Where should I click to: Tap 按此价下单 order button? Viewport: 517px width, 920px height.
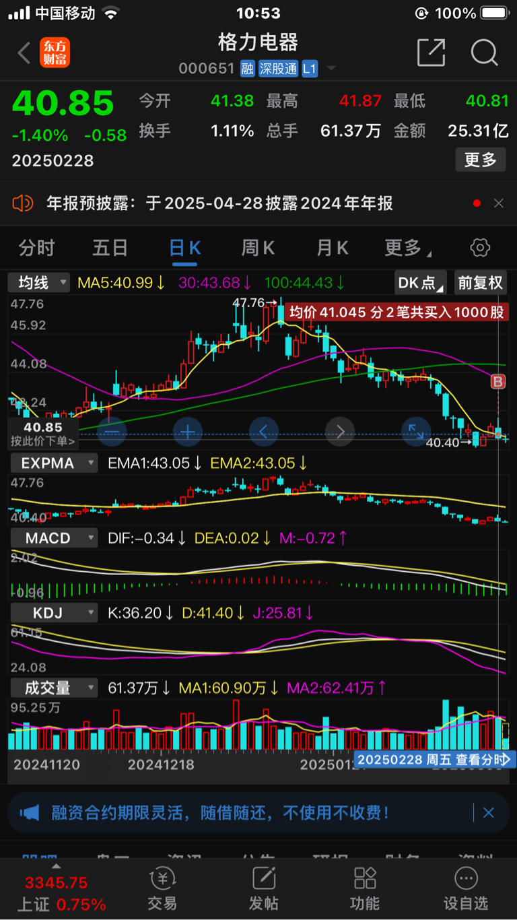[43, 434]
